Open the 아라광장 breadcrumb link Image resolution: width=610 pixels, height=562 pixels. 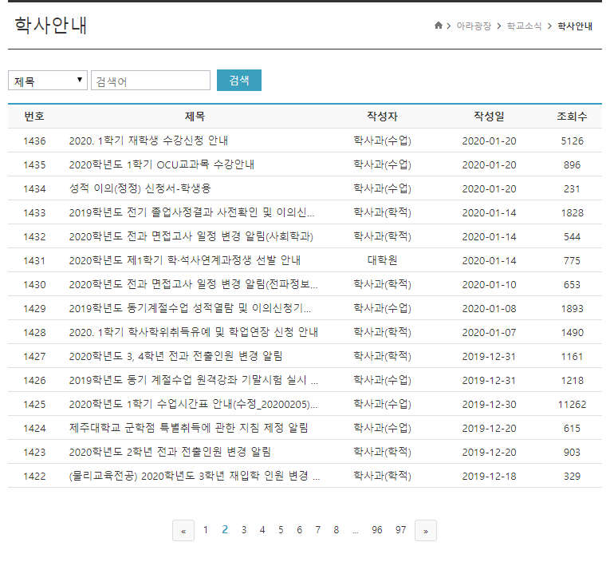pos(474,26)
